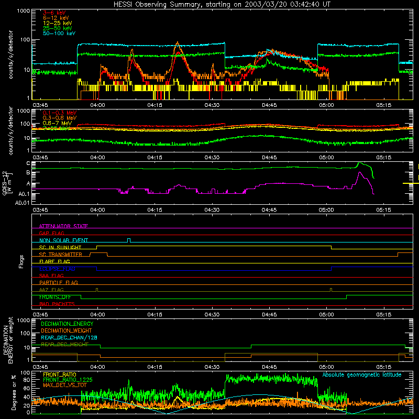This screenshot has height=419, width=419.
Task: Select the yellow 12-25 keV legend label
Action: (x=58, y=23)
